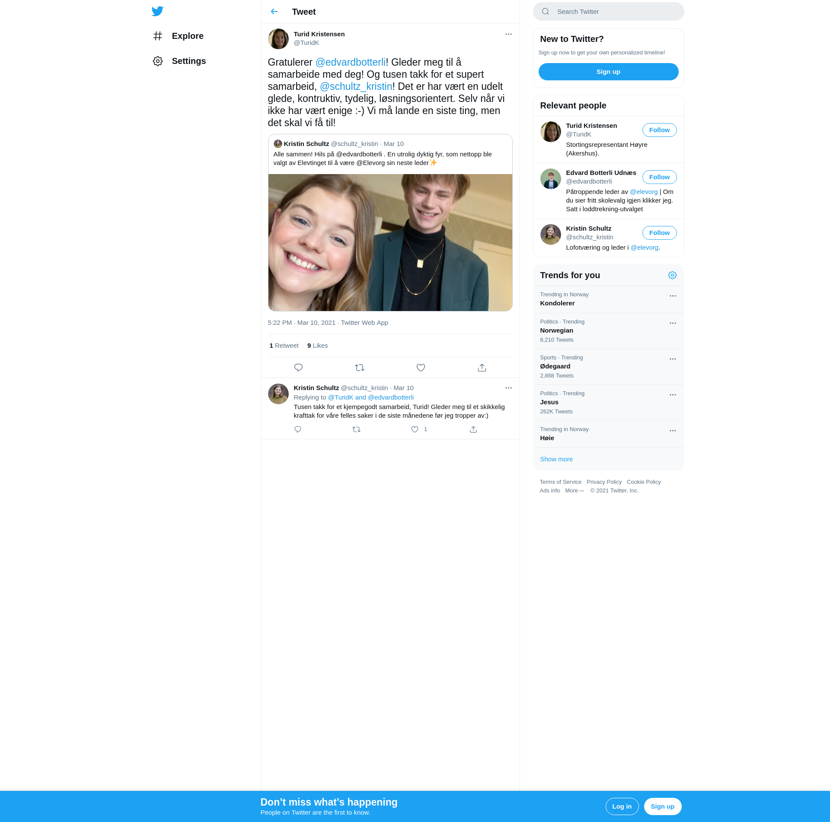Screen dimensions: 830x822
Task: Follow Kristin Schultz
Action: [x=659, y=233]
